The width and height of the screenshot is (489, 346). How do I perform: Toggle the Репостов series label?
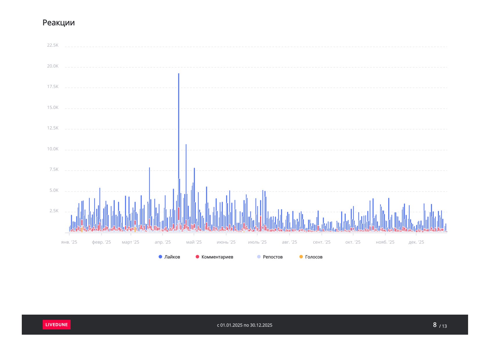click(x=273, y=257)
